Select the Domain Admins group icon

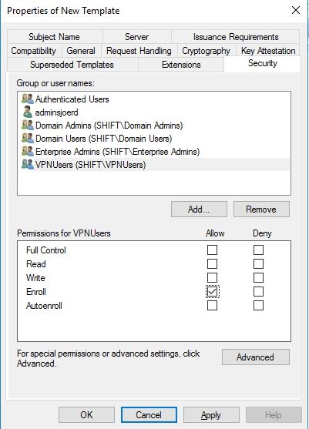28,125
